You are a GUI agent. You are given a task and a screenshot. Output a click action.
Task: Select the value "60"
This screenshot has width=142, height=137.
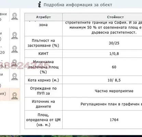point(114,67)
